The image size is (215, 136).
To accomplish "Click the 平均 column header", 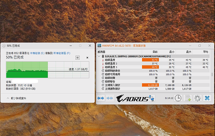I will coord(201,52).
